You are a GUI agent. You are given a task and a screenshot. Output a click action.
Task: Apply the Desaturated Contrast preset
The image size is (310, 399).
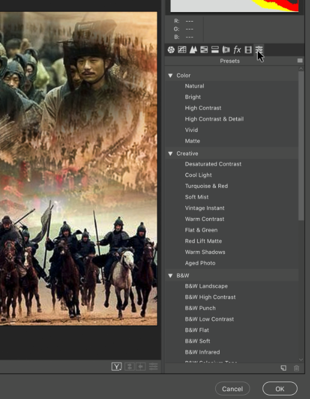[213, 164]
